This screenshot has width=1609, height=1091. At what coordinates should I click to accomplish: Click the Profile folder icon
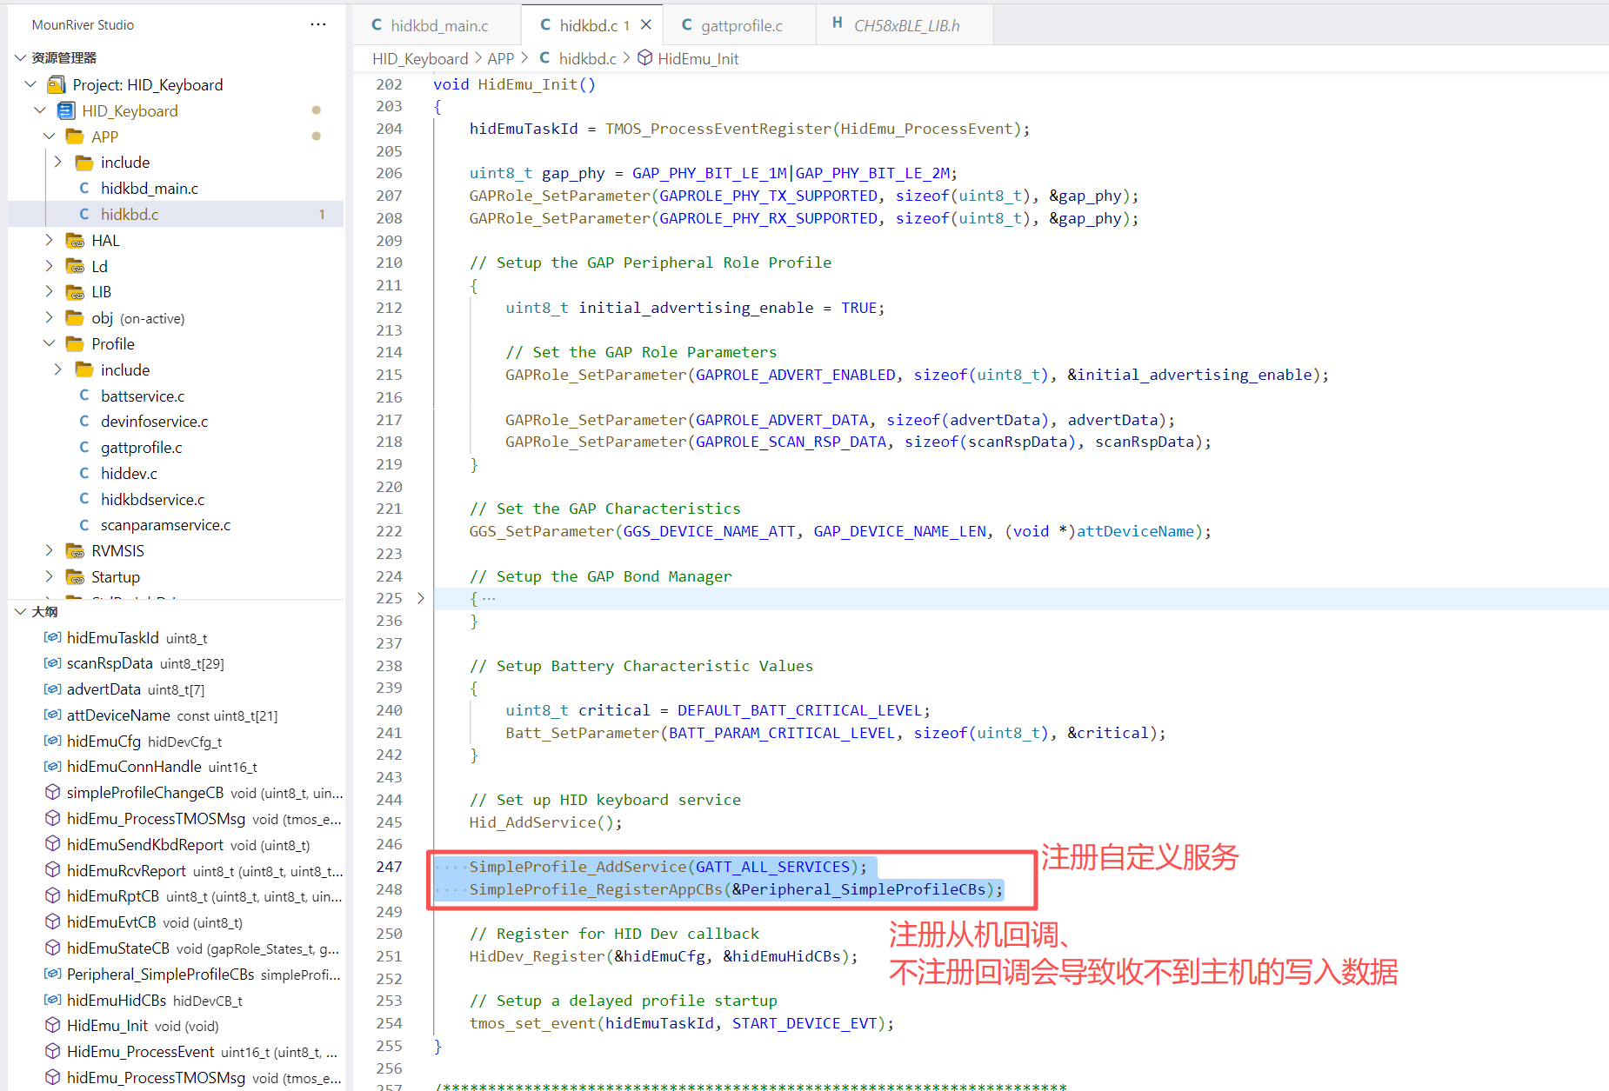point(76,343)
